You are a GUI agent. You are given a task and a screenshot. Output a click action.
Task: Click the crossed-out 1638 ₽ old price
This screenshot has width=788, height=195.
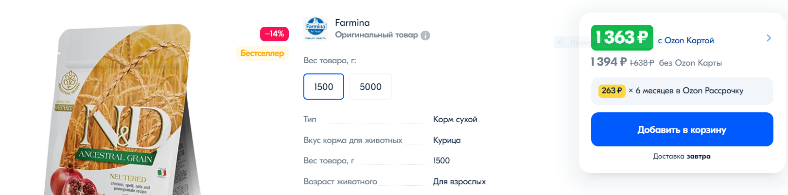[642, 63]
